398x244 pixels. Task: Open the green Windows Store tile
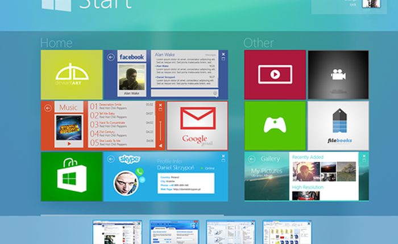click(x=72, y=176)
